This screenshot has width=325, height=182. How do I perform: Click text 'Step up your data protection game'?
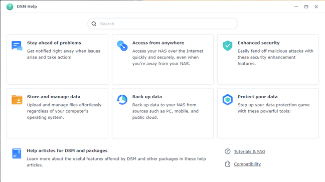tap(274, 105)
